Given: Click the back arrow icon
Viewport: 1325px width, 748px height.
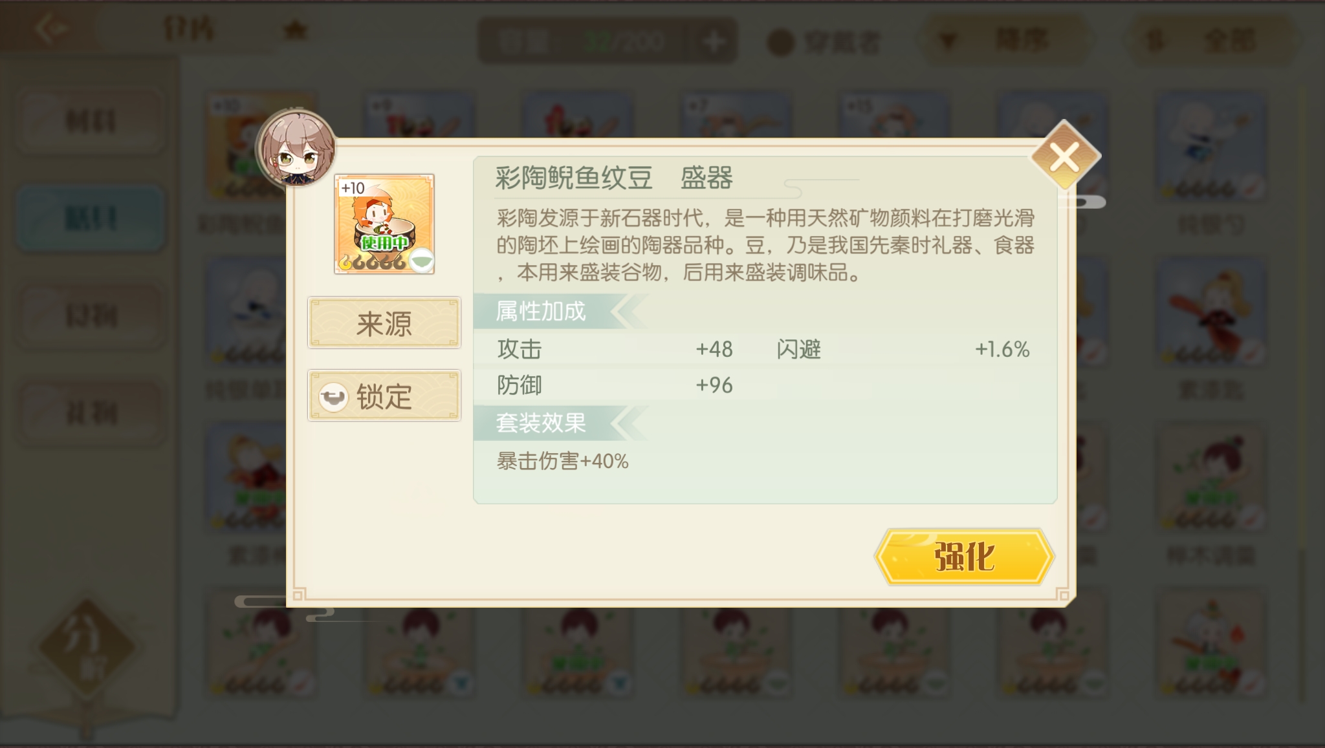Looking at the screenshot, I should pyautogui.click(x=50, y=28).
